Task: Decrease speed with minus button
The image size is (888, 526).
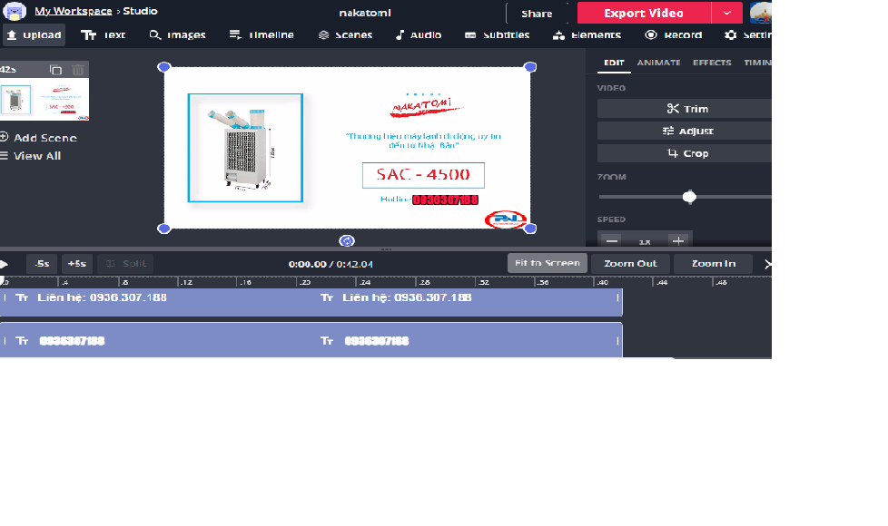Action: [612, 241]
